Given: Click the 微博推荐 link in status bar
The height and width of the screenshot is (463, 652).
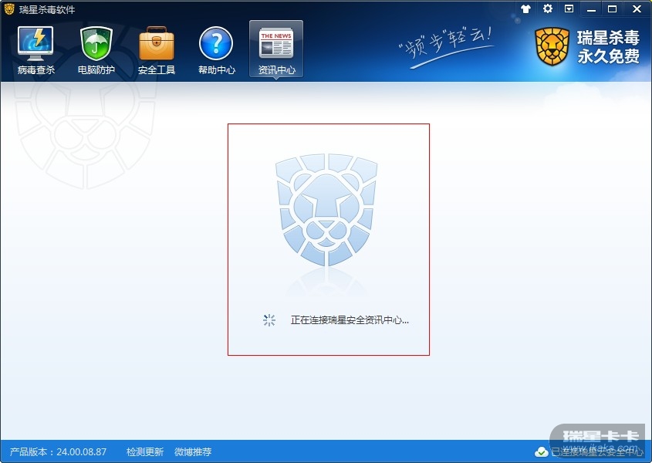Looking at the screenshot, I should pyautogui.click(x=193, y=451).
